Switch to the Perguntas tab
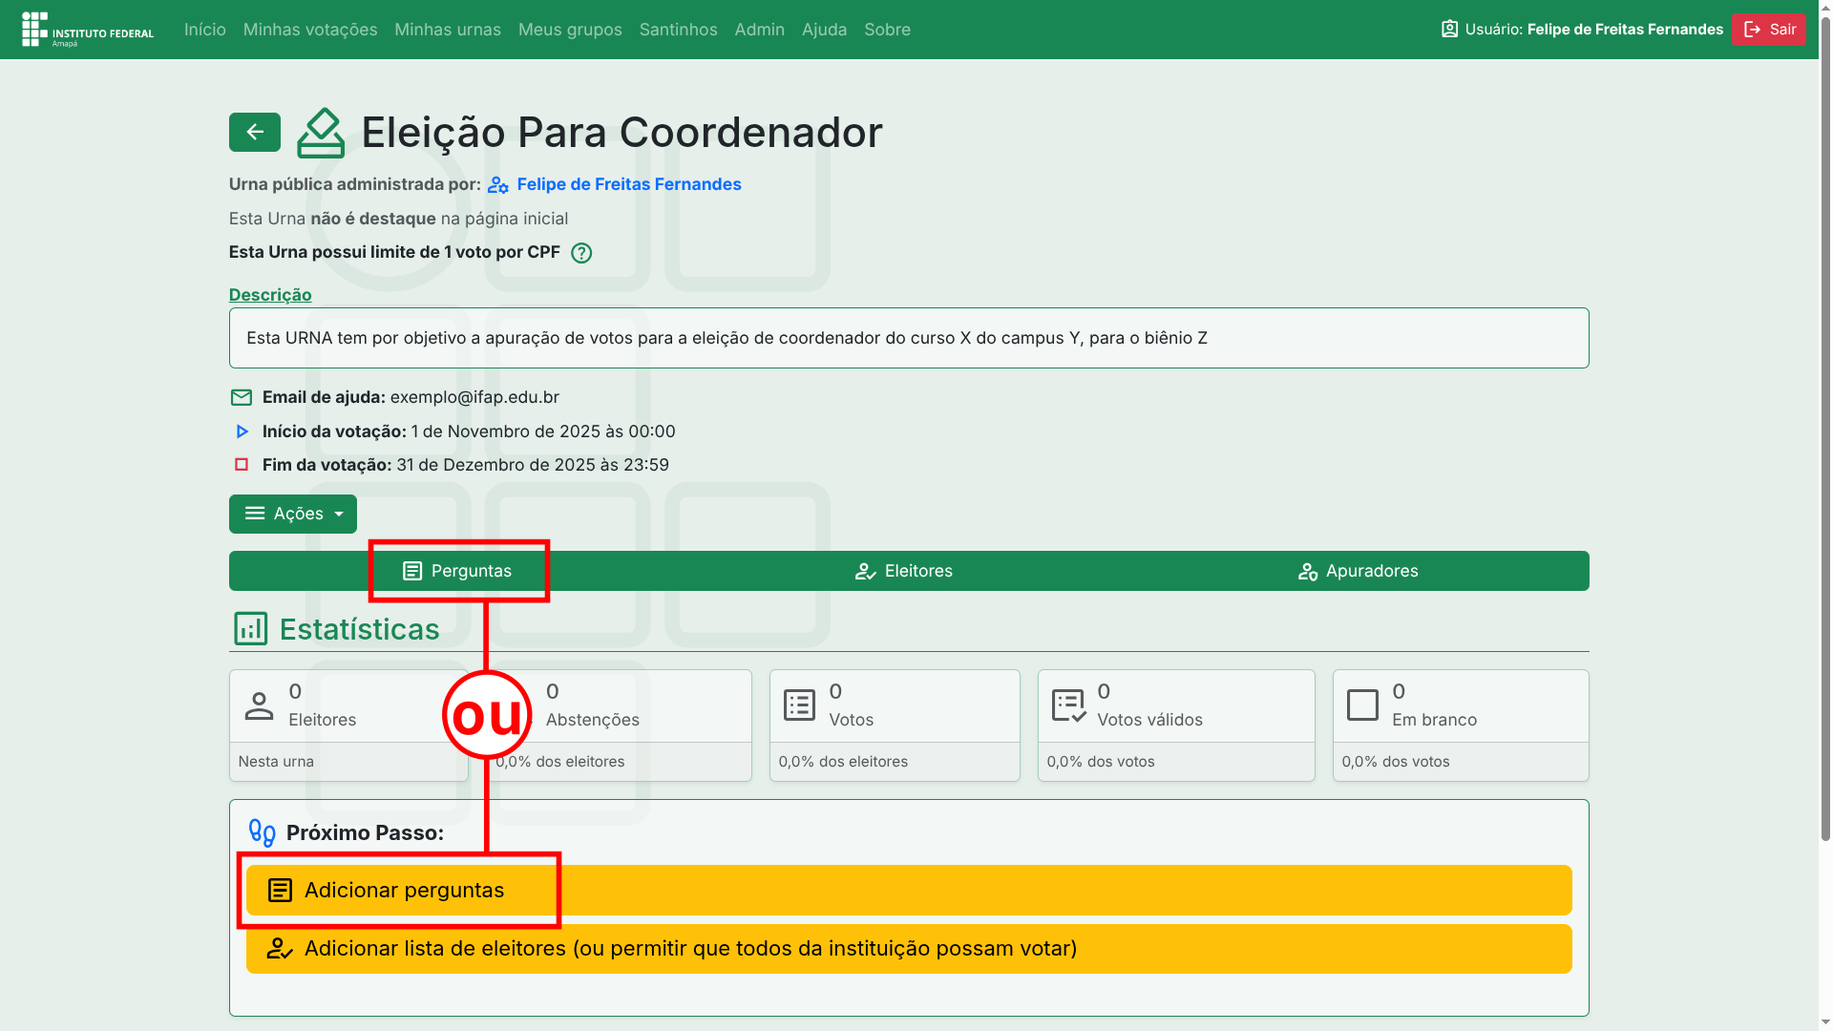Screen dimensions: 1833x1031 coord(457,571)
